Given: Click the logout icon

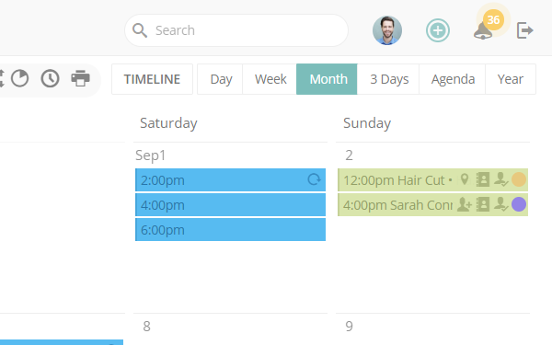Looking at the screenshot, I should click(x=524, y=30).
